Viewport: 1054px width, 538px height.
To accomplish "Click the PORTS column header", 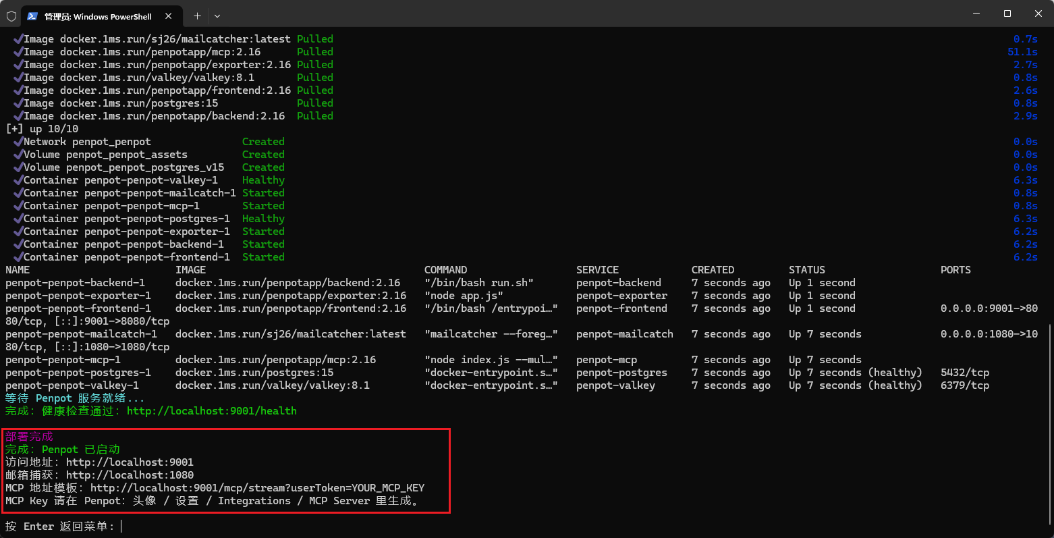I will [x=955, y=270].
